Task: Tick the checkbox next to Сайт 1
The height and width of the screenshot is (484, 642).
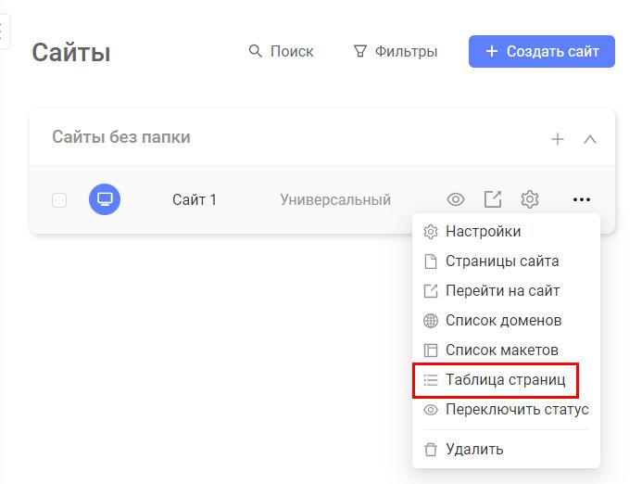Action: (59, 200)
